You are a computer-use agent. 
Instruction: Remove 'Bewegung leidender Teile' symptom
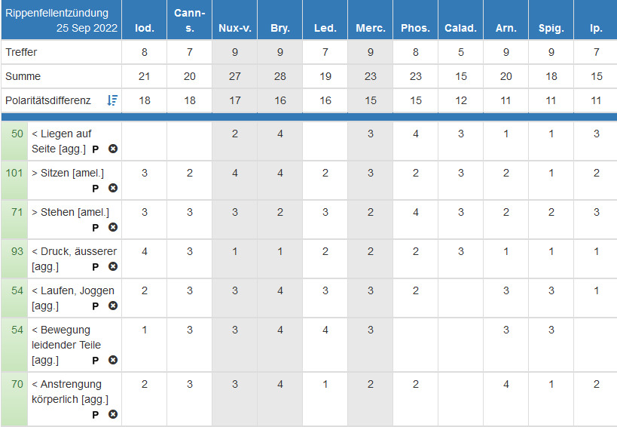tap(113, 360)
